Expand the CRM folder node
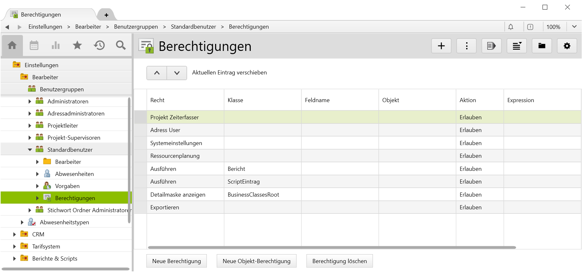 (x=14, y=234)
